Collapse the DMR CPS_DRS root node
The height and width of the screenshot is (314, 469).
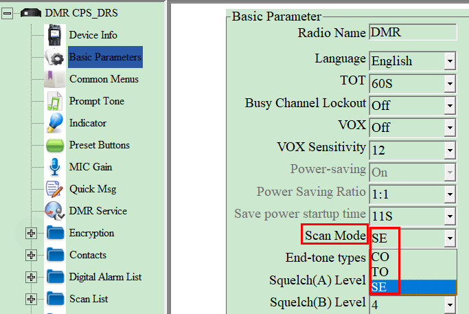click(8, 13)
